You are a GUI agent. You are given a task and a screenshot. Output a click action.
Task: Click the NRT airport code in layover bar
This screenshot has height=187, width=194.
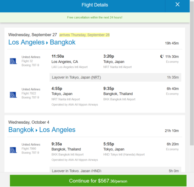click(96, 78)
